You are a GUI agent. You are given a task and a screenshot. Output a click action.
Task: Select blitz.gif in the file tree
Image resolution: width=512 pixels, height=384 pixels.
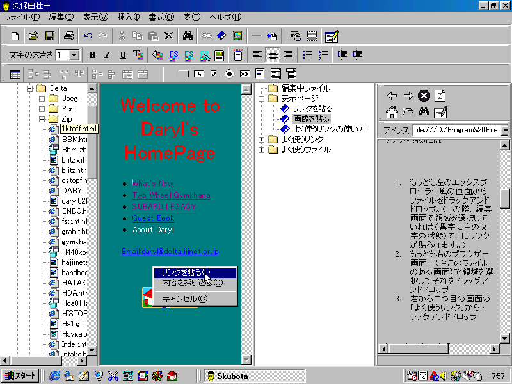pos(73,160)
